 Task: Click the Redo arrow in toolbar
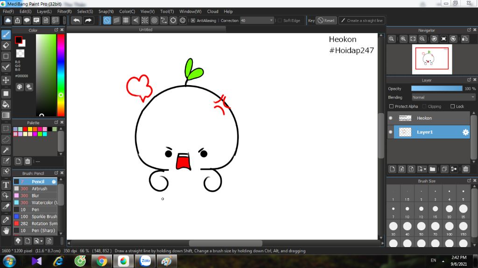coord(88,20)
